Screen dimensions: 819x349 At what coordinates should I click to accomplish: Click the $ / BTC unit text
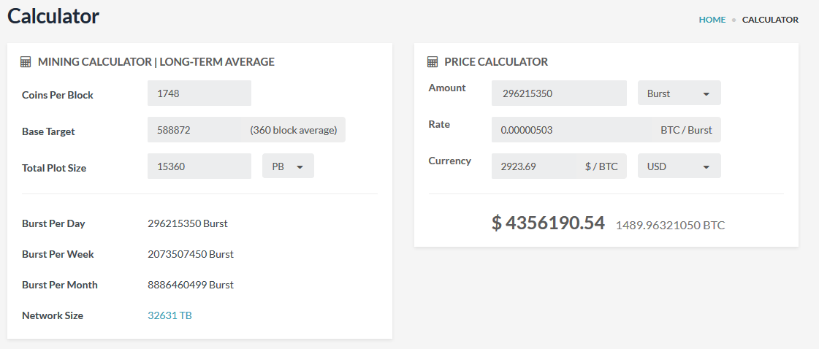pyautogui.click(x=601, y=166)
